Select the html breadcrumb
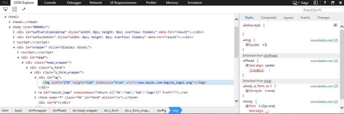This screenshot has height=114, width=344. (5, 111)
